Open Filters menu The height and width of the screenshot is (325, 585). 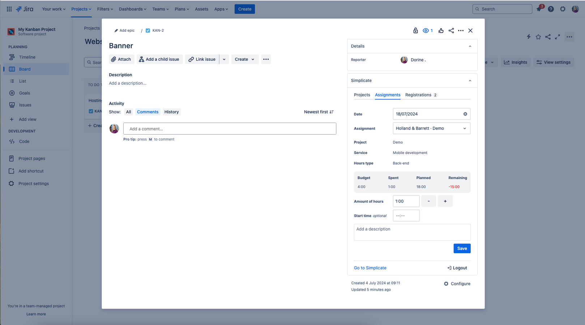click(105, 9)
